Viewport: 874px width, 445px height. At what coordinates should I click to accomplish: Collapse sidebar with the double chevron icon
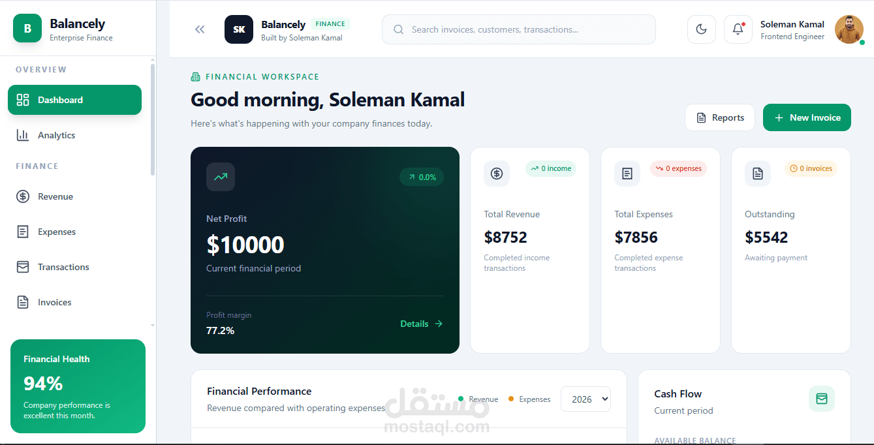click(200, 29)
